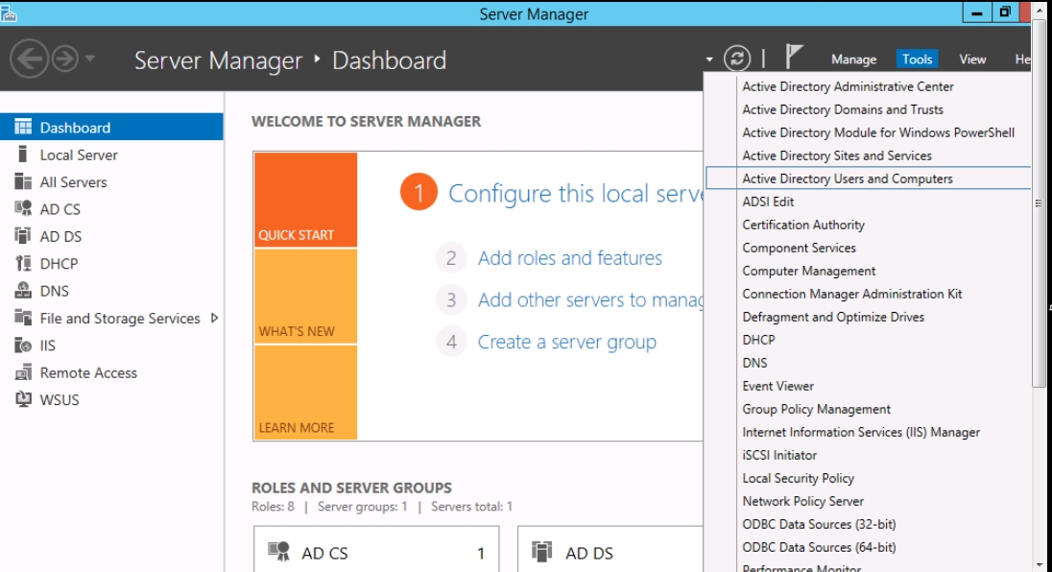Click the All Servers icon
The width and height of the screenshot is (1052, 572).
pyautogui.click(x=23, y=181)
